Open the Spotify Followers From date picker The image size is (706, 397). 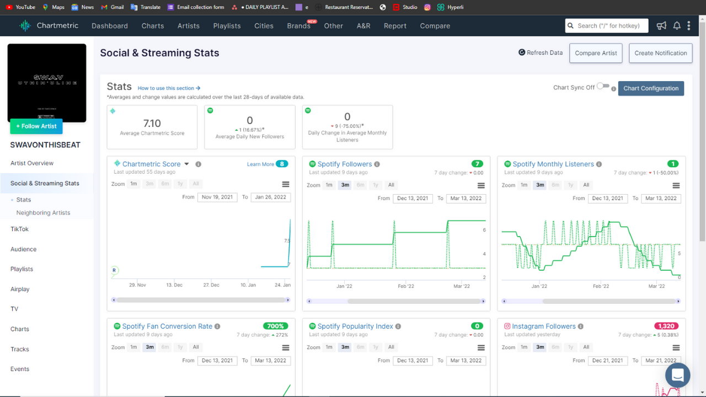point(412,198)
